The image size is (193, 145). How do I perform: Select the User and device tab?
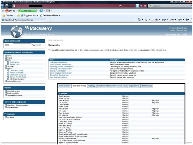(x=79, y=86)
